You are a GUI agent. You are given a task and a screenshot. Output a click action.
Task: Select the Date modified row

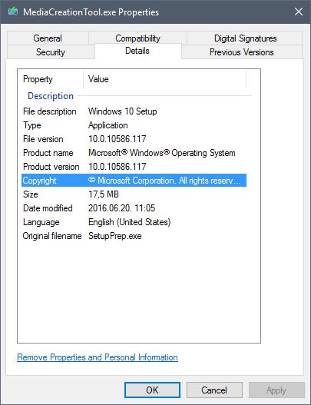tap(134, 208)
